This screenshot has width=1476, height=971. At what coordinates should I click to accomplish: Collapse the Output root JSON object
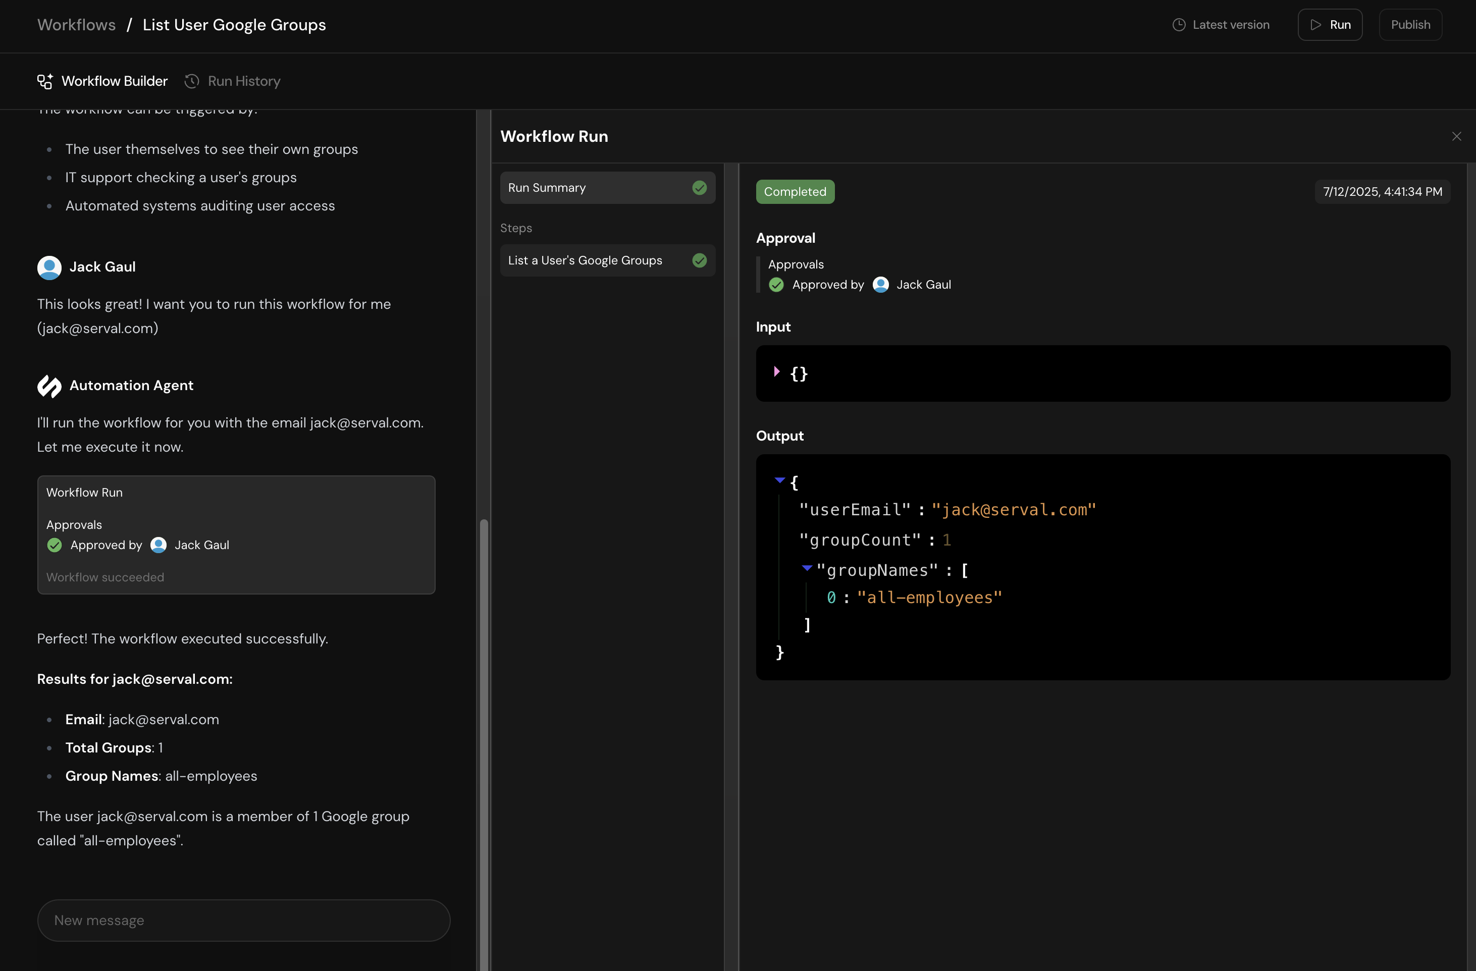(x=779, y=480)
